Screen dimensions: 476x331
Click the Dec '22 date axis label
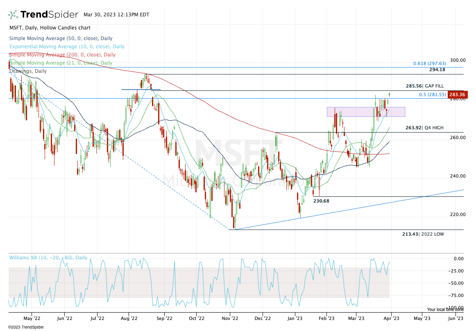(263, 318)
